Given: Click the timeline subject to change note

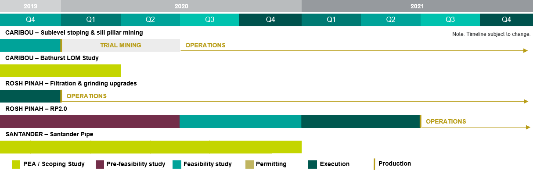Looking at the screenshot, I should (491, 34).
